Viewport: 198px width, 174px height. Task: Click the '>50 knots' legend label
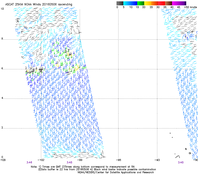click(x=190, y=7)
